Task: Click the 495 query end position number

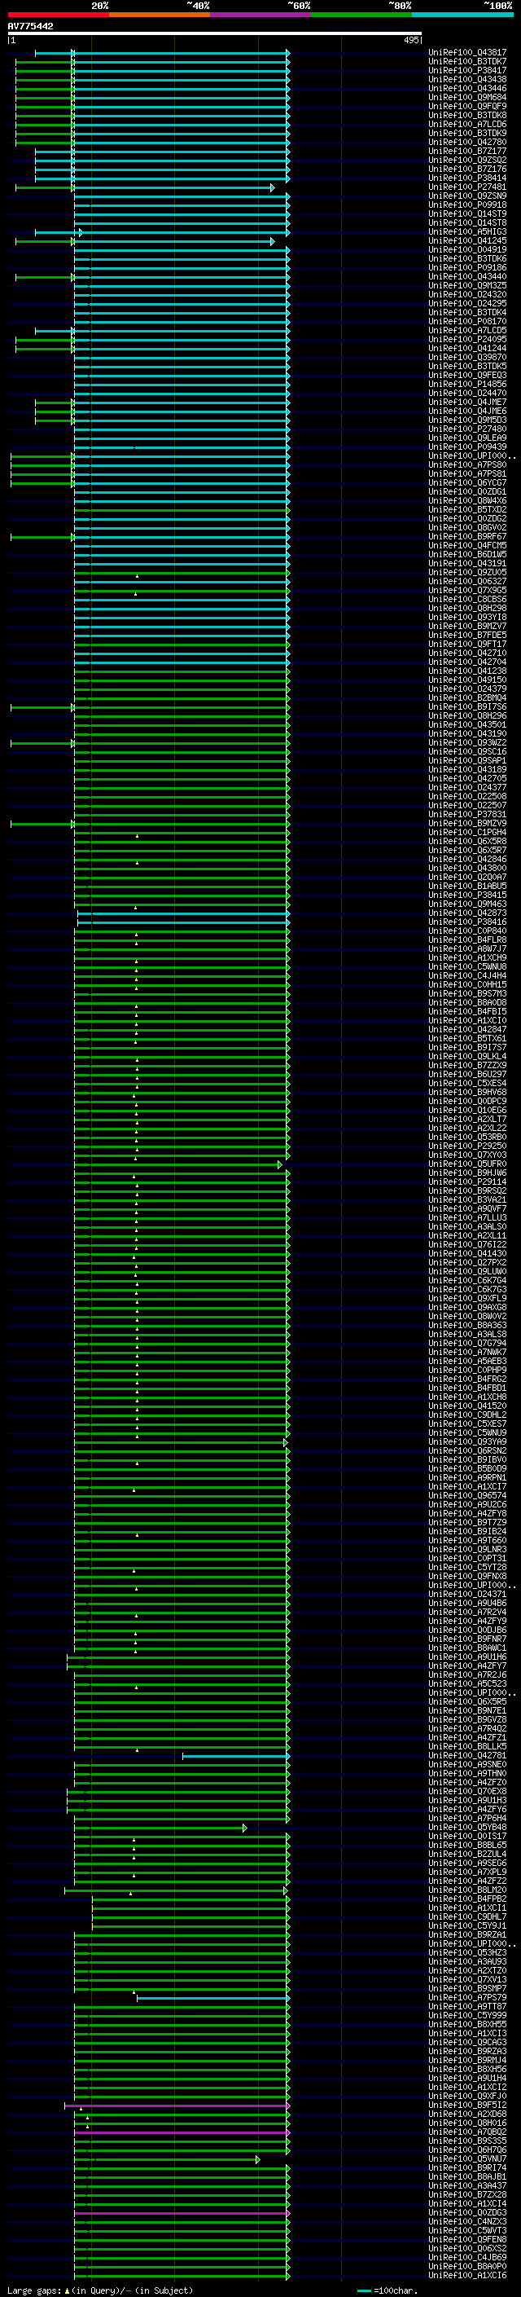Action: point(410,40)
